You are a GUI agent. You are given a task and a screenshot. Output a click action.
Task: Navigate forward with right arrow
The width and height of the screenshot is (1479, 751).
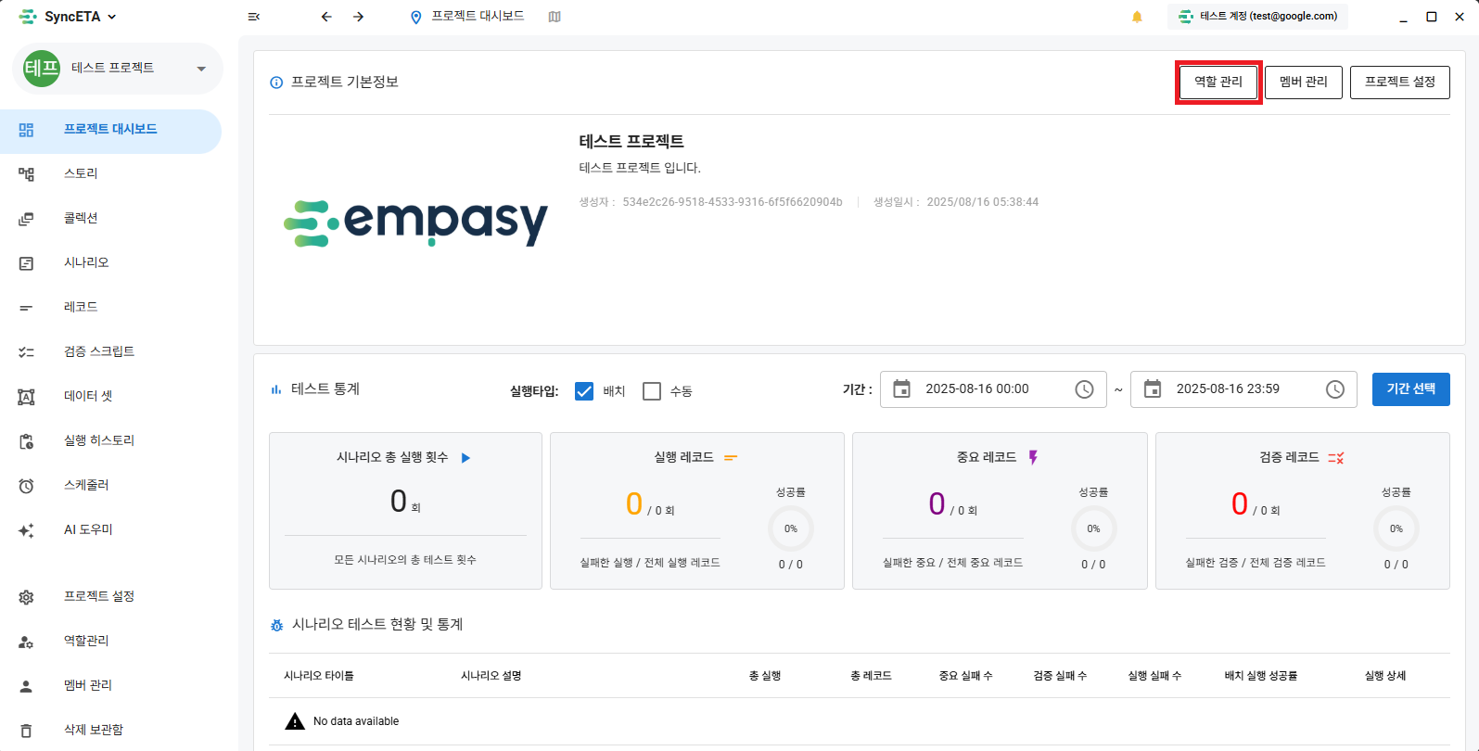pyautogui.click(x=359, y=17)
